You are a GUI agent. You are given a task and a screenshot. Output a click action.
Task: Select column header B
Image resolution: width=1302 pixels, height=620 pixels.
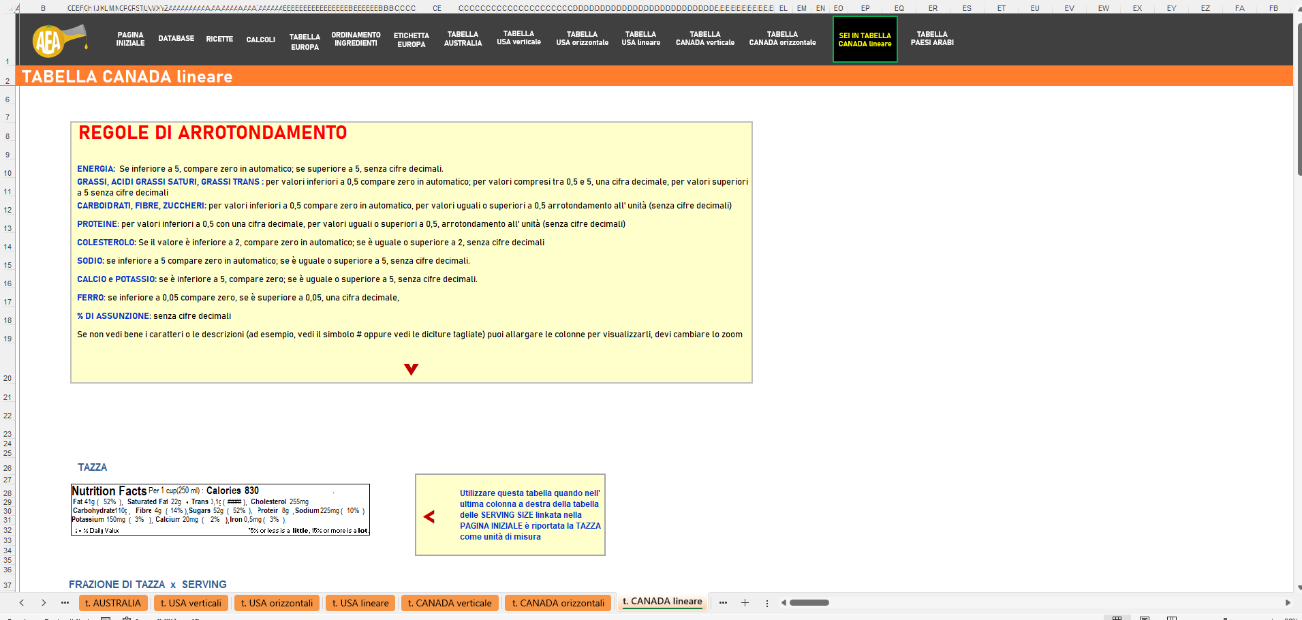point(43,8)
